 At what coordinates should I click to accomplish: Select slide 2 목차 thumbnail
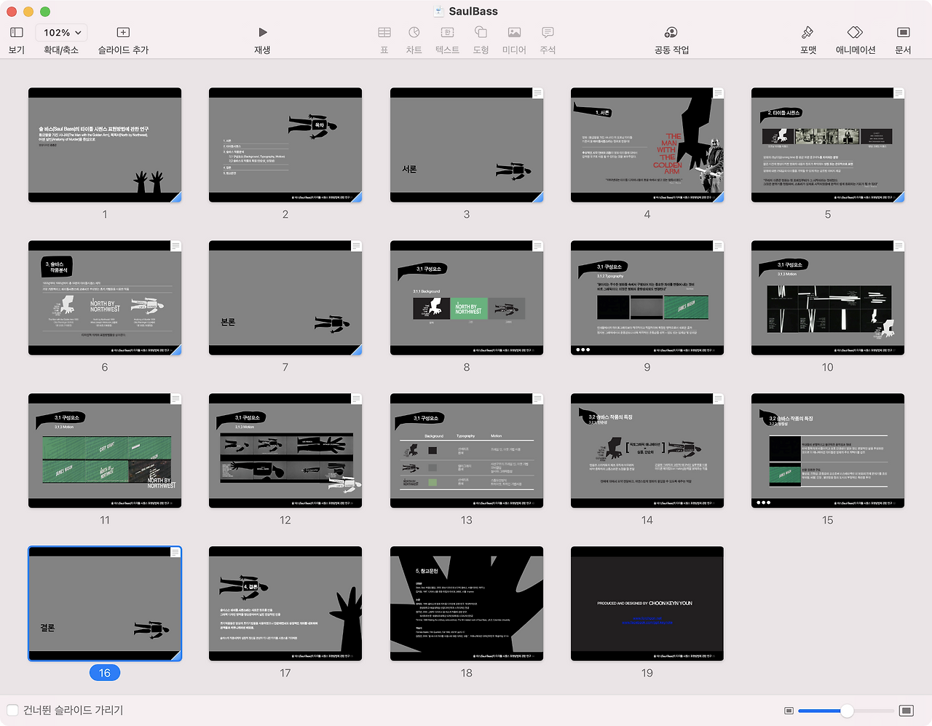click(x=285, y=145)
